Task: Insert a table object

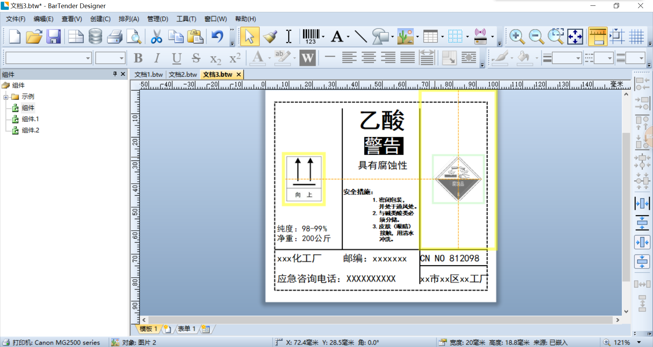Action: coord(430,36)
